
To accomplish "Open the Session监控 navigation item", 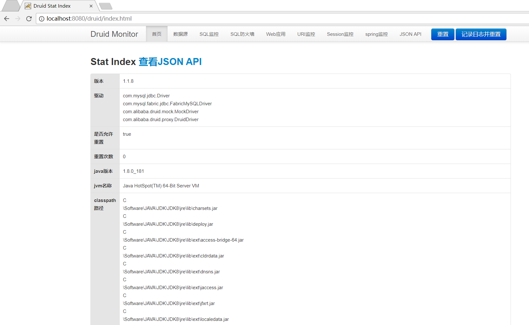I will click(x=340, y=34).
